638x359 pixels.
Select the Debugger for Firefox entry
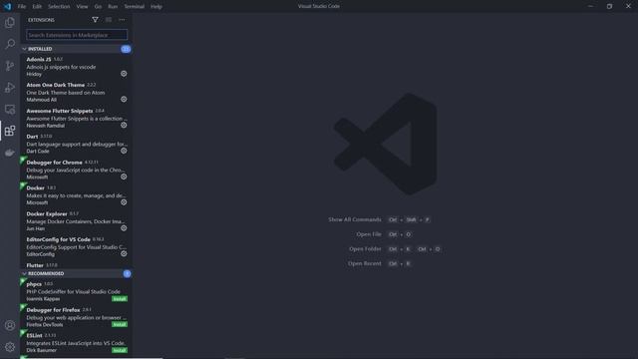76,317
